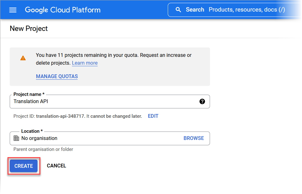Click into the Project name text field

pyautogui.click(x=110, y=101)
